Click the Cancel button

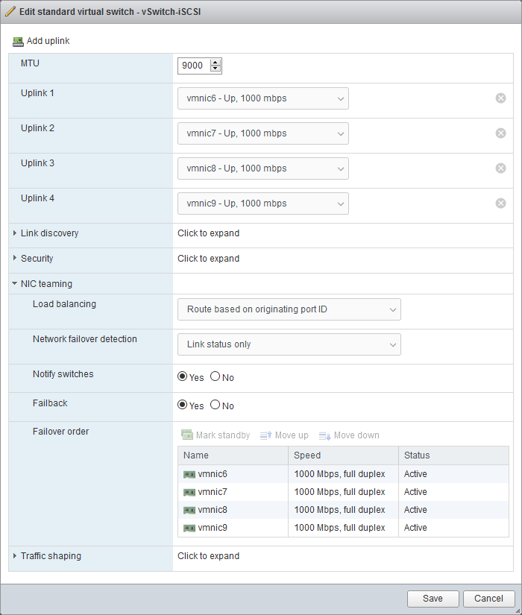[x=488, y=599]
